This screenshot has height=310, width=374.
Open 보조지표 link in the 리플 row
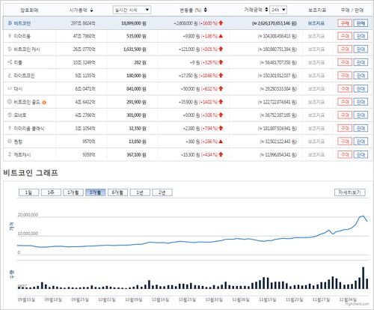click(x=316, y=62)
